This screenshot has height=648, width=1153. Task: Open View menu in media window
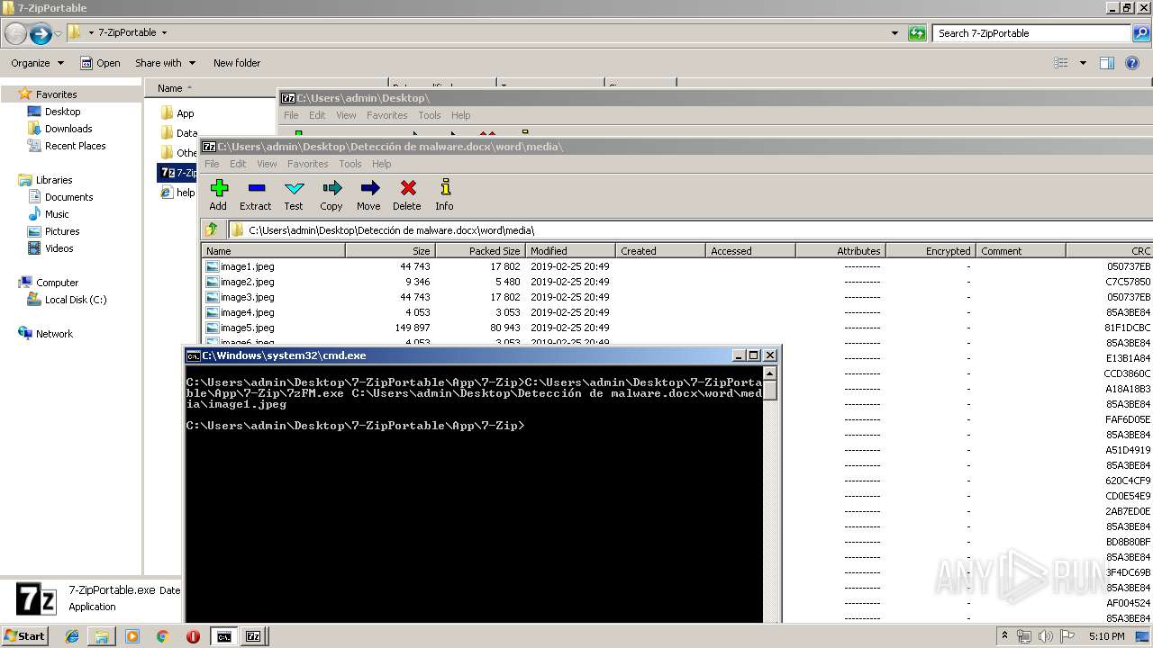[x=268, y=164]
